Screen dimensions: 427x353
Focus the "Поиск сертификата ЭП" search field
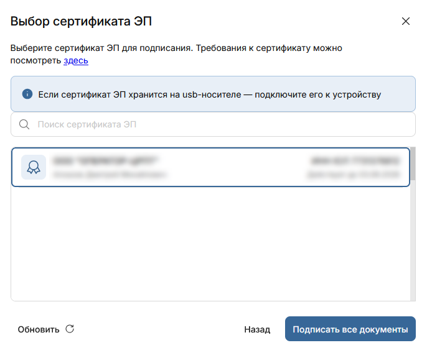218,124
